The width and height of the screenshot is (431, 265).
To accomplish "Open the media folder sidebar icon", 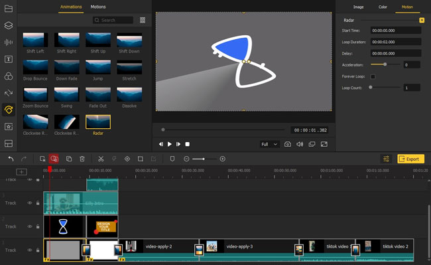I will pos(9,9).
